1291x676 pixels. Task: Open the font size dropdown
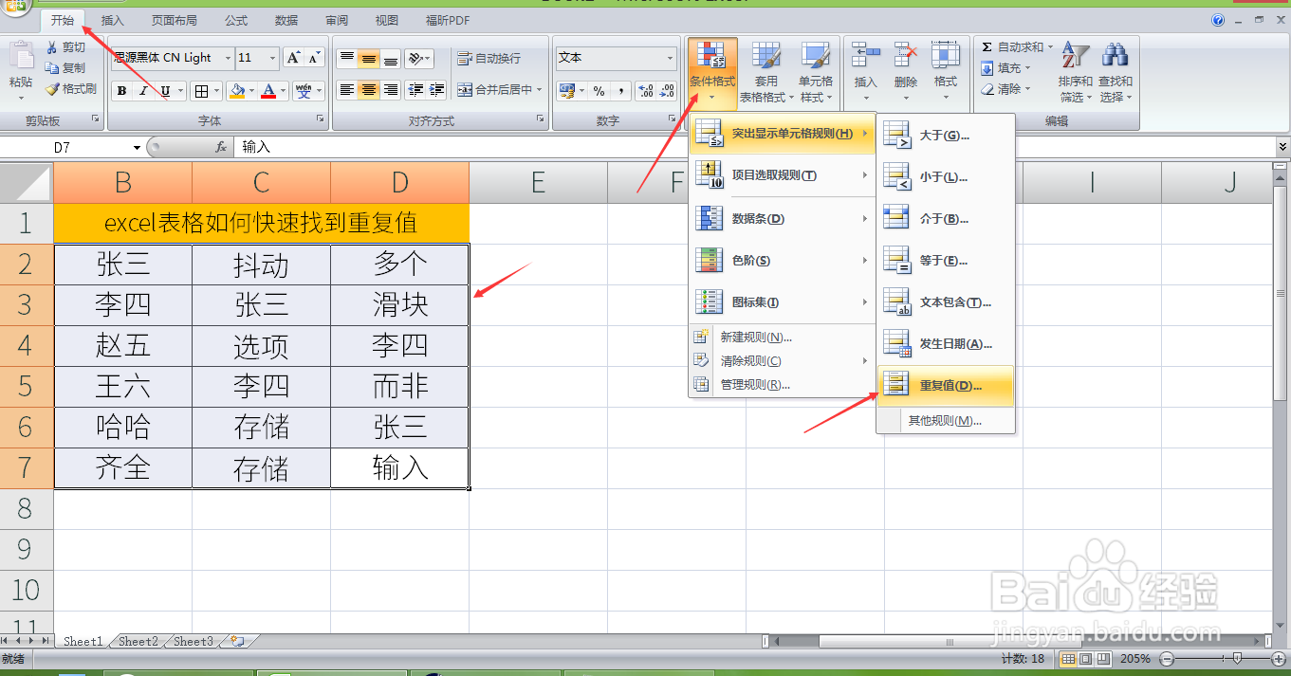point(272,58)
